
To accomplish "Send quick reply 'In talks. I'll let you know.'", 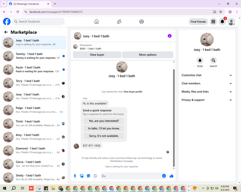I will coord(104,129).
